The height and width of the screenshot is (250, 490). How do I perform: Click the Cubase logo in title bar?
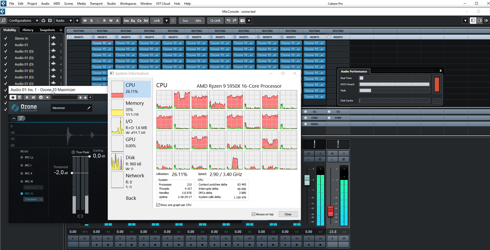click(3, 3)
